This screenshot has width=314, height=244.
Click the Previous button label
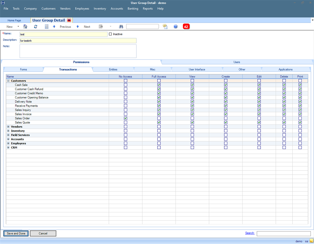[x=65, y=27]
